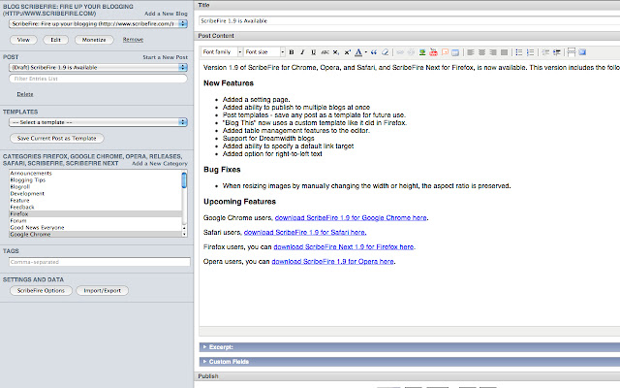The height and width of the screenshot is (388, 620).
Task: Align text center
Action: click(481, 52)
